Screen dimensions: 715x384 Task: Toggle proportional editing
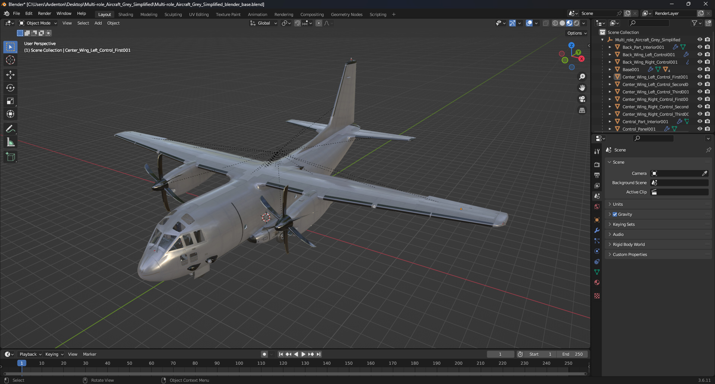point(319,23)
